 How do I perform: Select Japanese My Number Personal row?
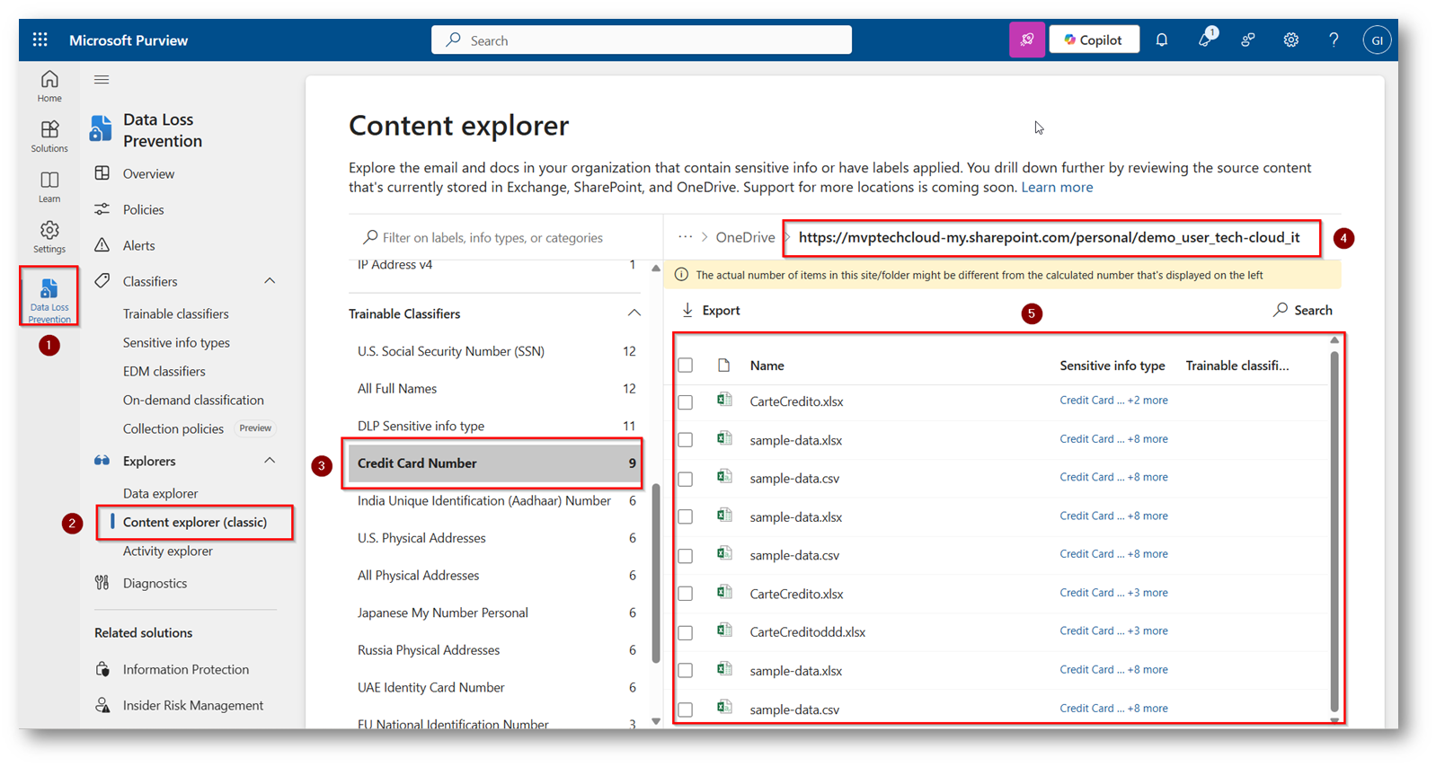click(x=495, y=613)
